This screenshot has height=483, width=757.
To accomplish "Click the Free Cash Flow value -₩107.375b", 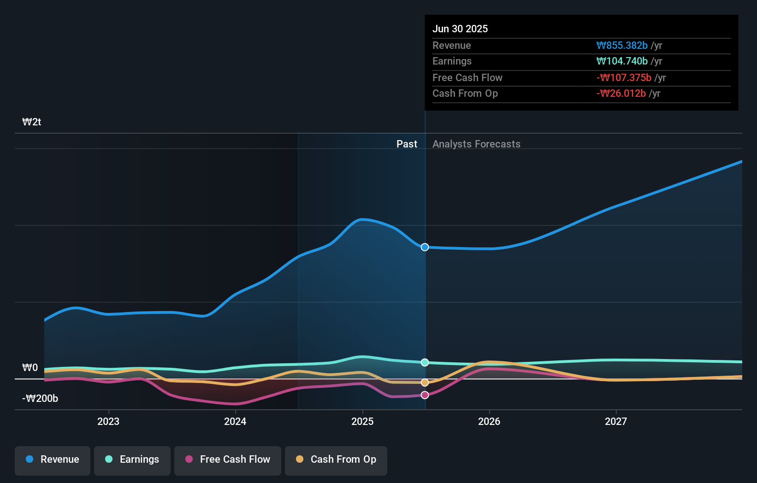I will click(x=624, y=78).
